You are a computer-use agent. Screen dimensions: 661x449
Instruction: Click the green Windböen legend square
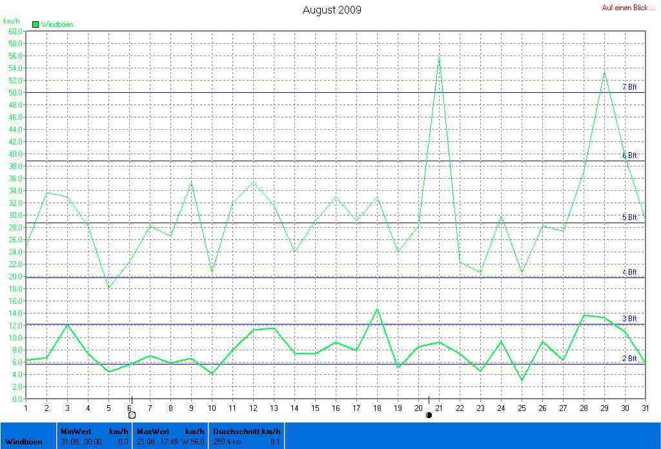pos(36,25)
